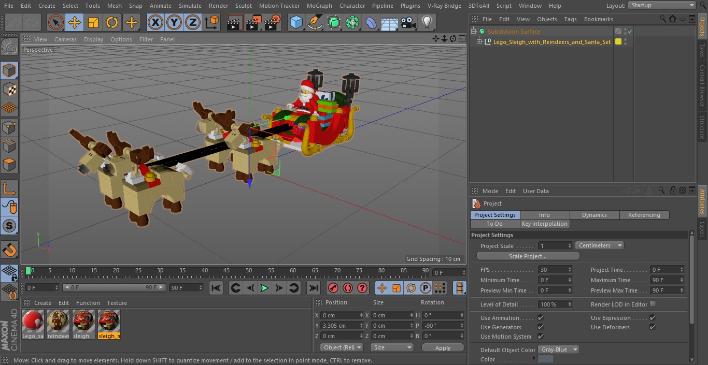Click the project Color swatch
Viewport: 708px width, 365px height.
click(x=545, y=359)
